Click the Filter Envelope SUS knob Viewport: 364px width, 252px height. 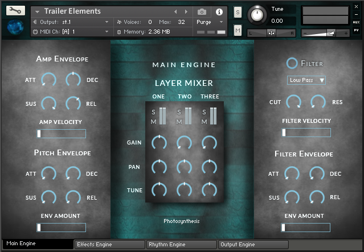292,197
